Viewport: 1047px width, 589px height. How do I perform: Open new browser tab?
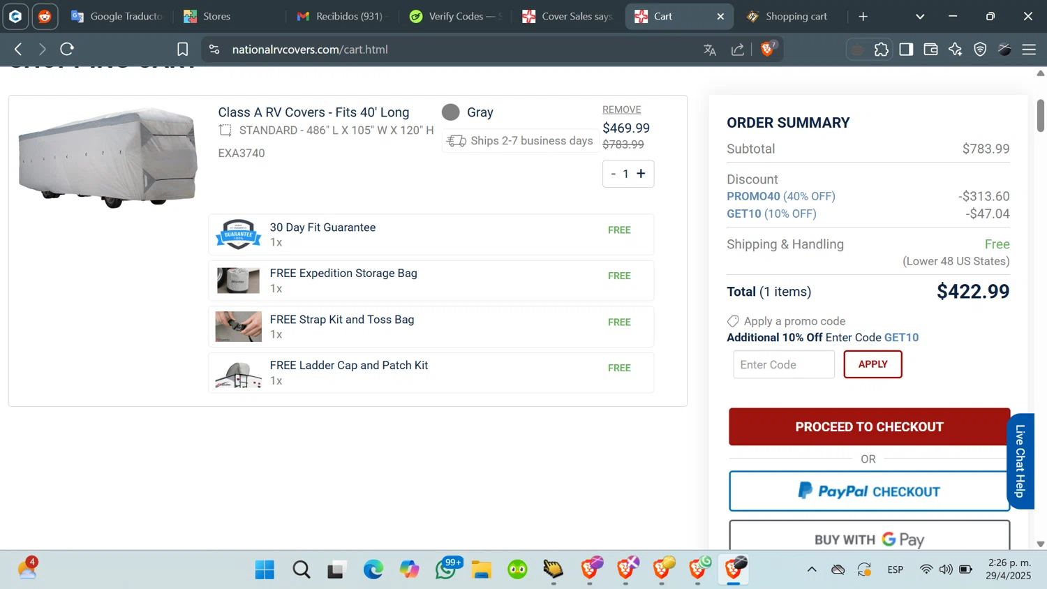(x=863, y=16)
